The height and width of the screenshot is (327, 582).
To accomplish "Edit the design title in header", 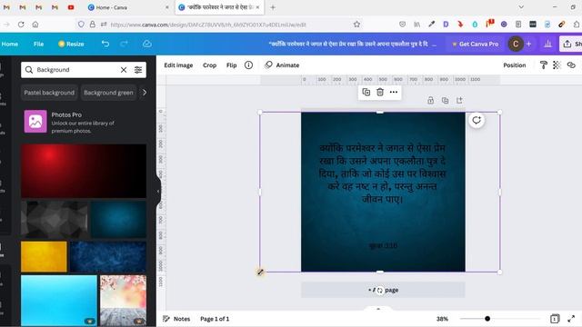I will coord(353,44).
